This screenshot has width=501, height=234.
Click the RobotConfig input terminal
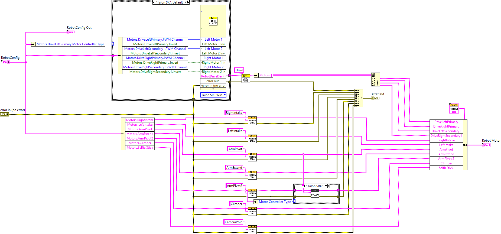[5, 62]
